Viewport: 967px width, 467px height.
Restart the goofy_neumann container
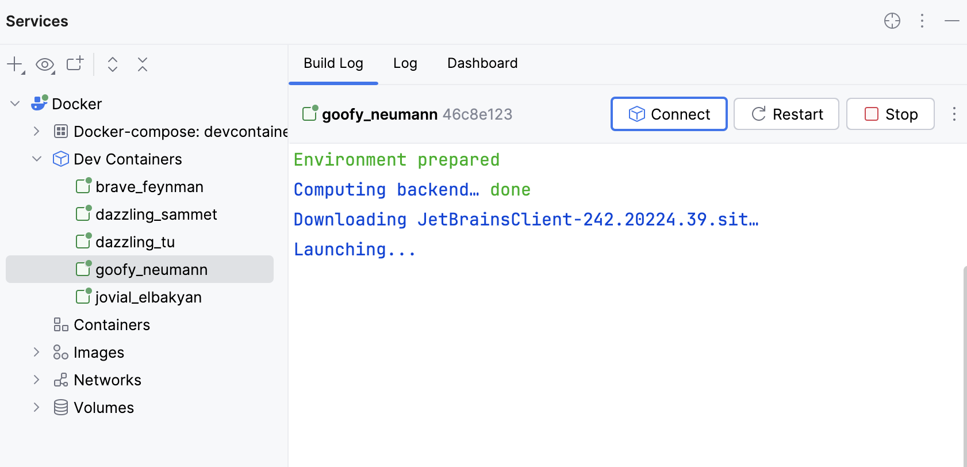[x=786, y=114]
